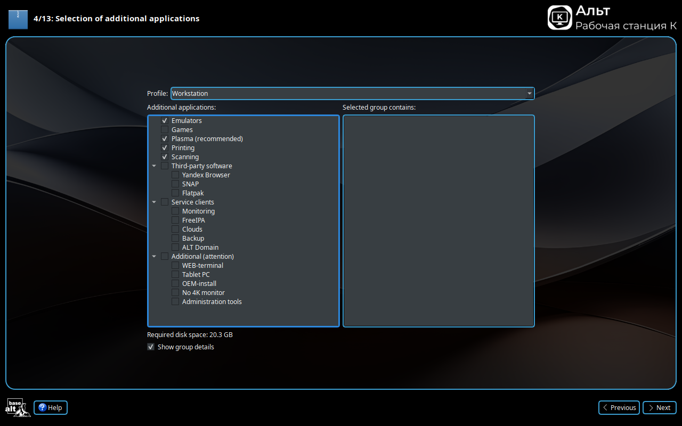Enable the Monitoring client
The width and height of the screenshot is (682, 426).
(175, 211)
